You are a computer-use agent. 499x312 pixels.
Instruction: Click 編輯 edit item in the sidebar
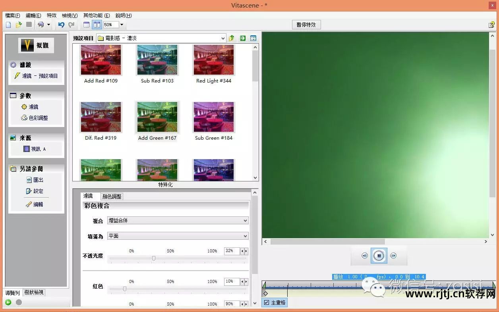[35, 204]
